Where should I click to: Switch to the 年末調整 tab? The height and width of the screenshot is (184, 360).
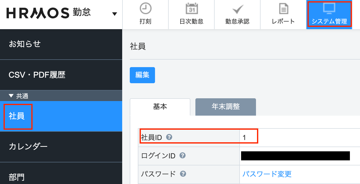point(226,107)
